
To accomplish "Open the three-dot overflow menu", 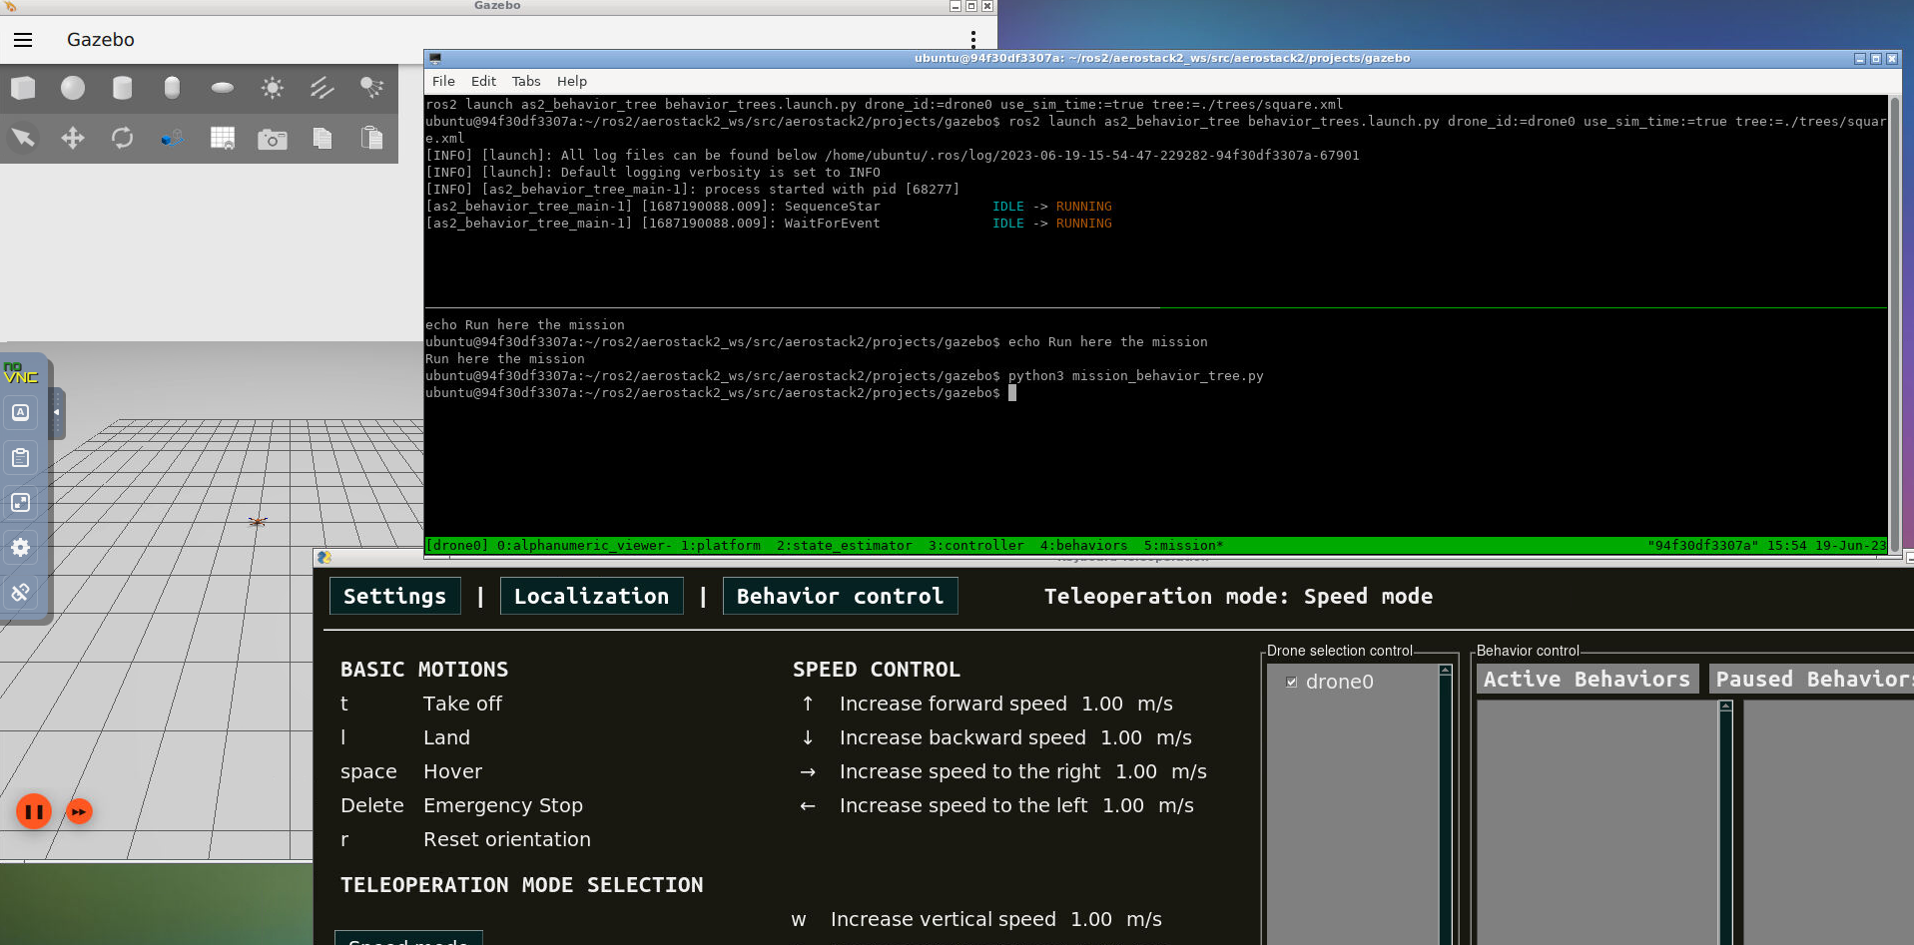I will [x=973, y=38].
